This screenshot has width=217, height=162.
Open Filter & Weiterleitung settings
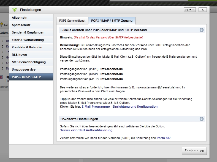click(x=31, y=40)
